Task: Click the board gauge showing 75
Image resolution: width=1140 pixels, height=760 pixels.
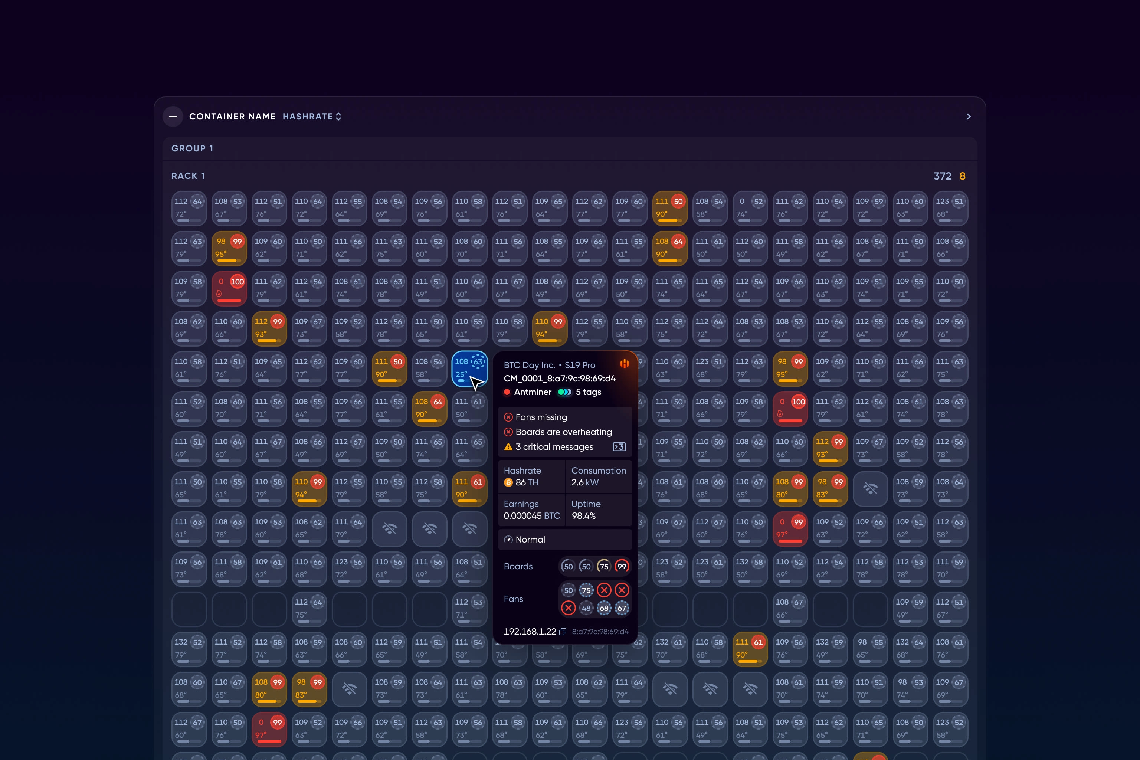Action: point(603,566)
